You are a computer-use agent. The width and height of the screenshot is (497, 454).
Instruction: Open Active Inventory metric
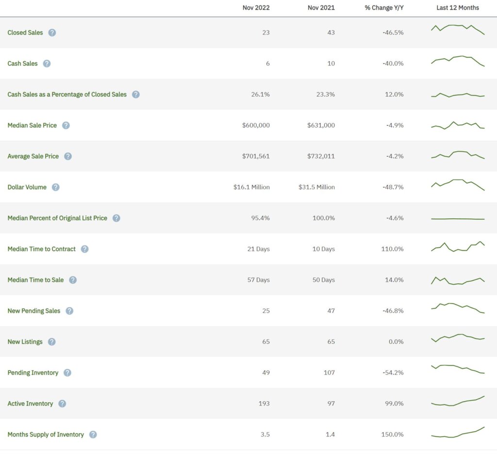click(30, 404)
